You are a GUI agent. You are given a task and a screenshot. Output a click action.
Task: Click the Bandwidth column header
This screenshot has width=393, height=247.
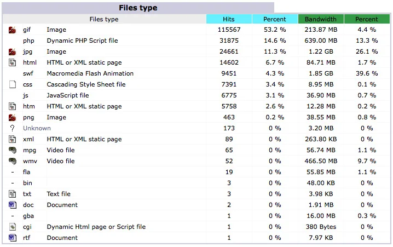pos(321,19)
